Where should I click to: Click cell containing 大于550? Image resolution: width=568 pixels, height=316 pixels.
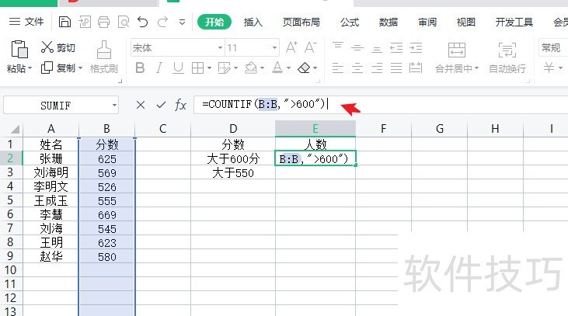coord(233,172)
